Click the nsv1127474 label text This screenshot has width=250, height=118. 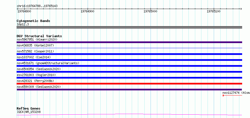236,93
